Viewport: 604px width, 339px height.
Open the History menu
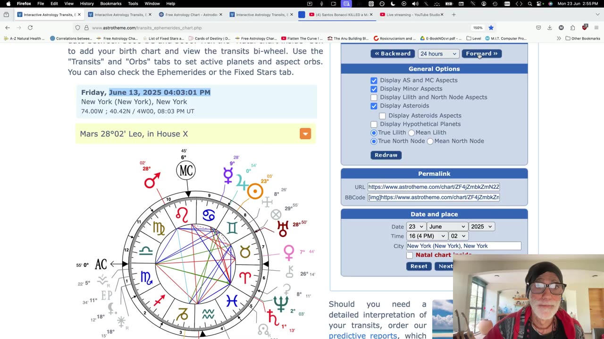(x=87, y=4)
